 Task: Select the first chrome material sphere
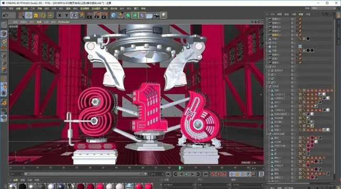pos(13,186)
